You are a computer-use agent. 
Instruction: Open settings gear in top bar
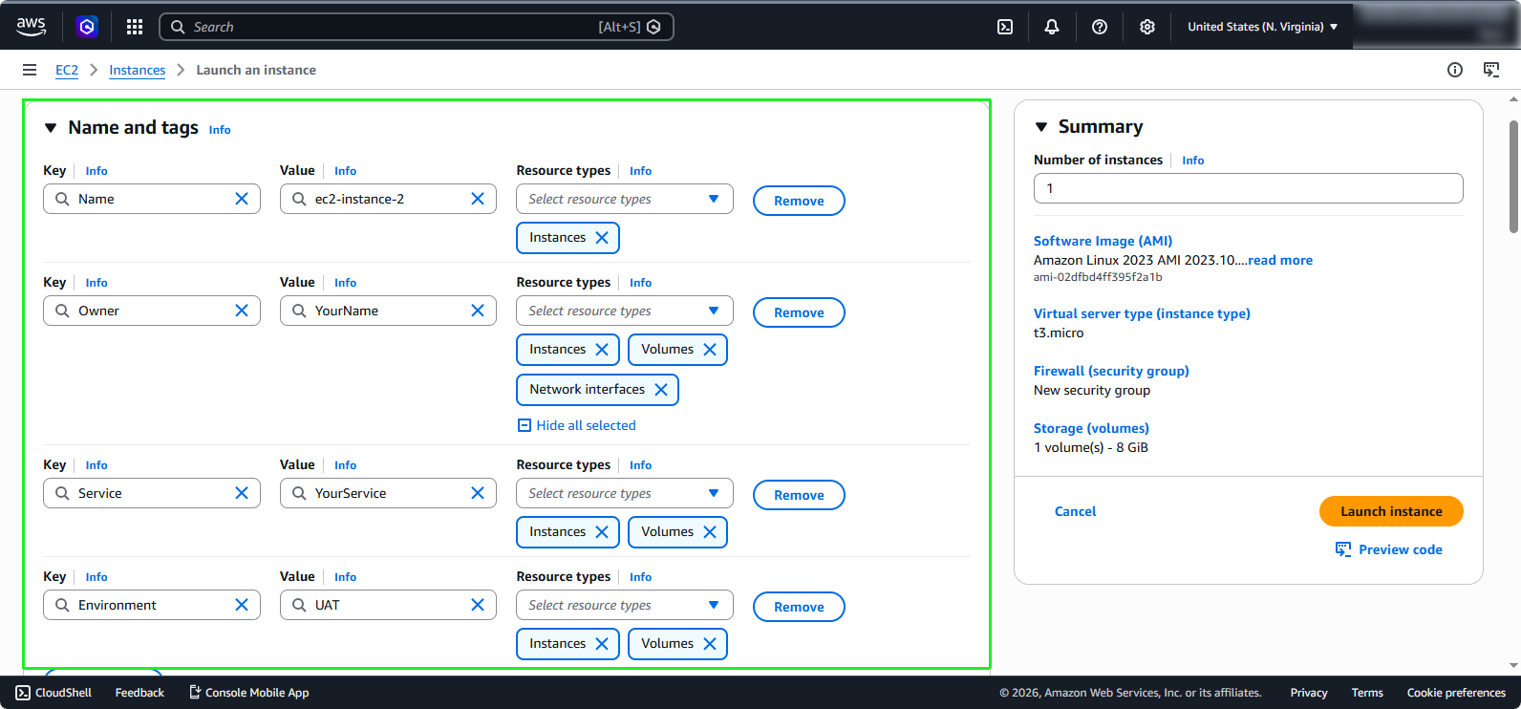click(1147, 27)
